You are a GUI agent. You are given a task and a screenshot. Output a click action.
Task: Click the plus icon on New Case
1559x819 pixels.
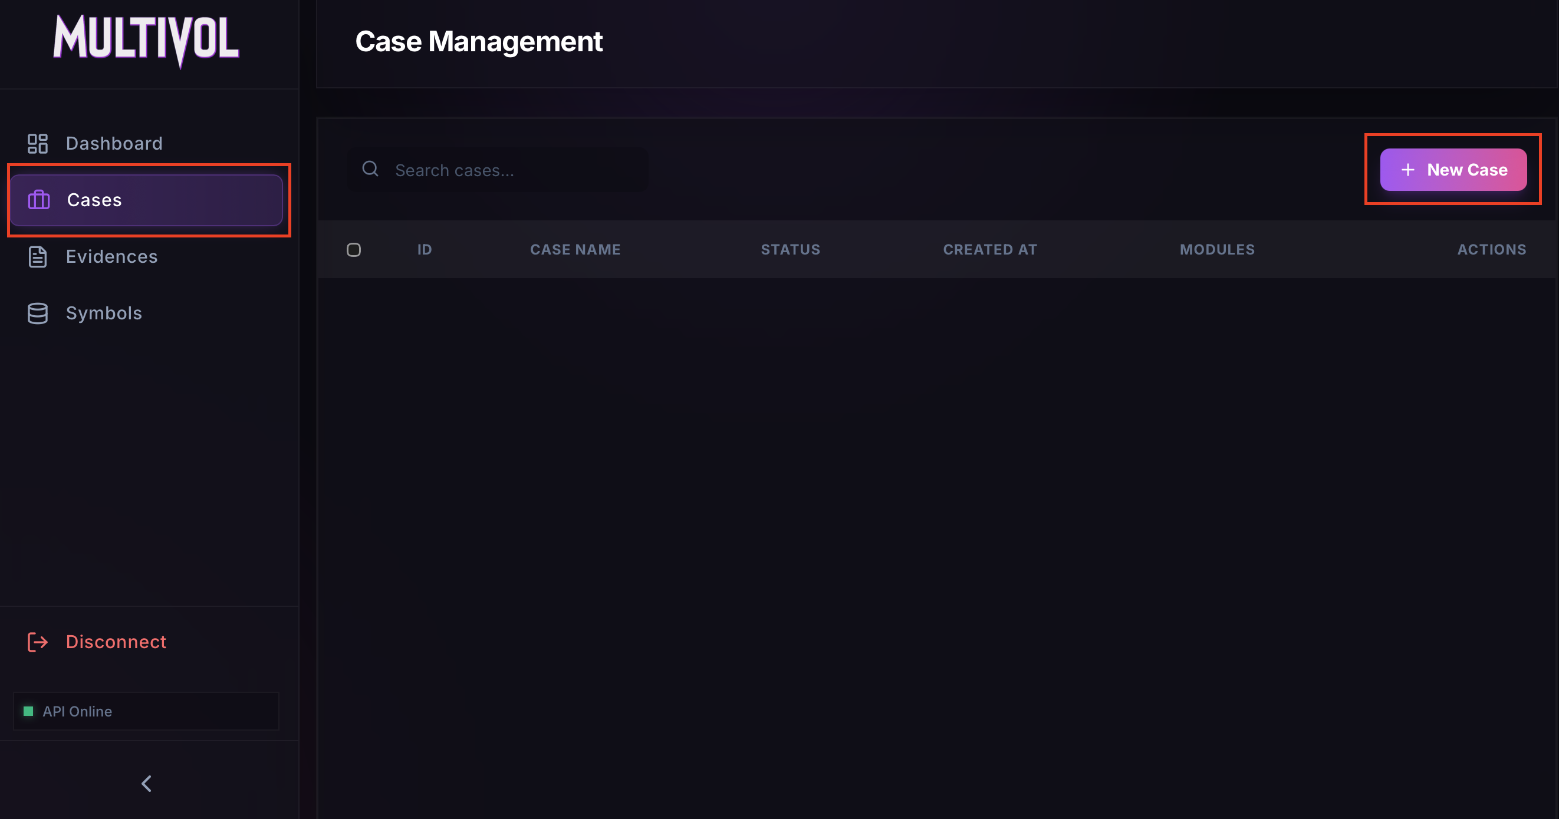(1408, 170)
